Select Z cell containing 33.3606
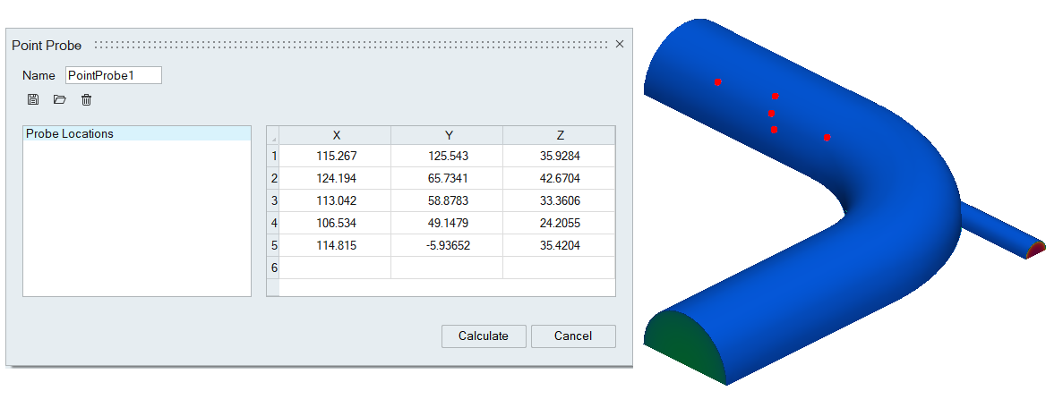1063x408 pixels. [559, 200]
